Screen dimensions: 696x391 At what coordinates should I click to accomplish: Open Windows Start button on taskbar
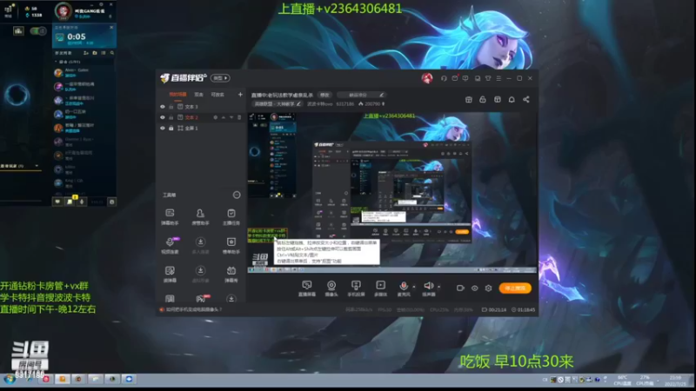tap(10, 379)
